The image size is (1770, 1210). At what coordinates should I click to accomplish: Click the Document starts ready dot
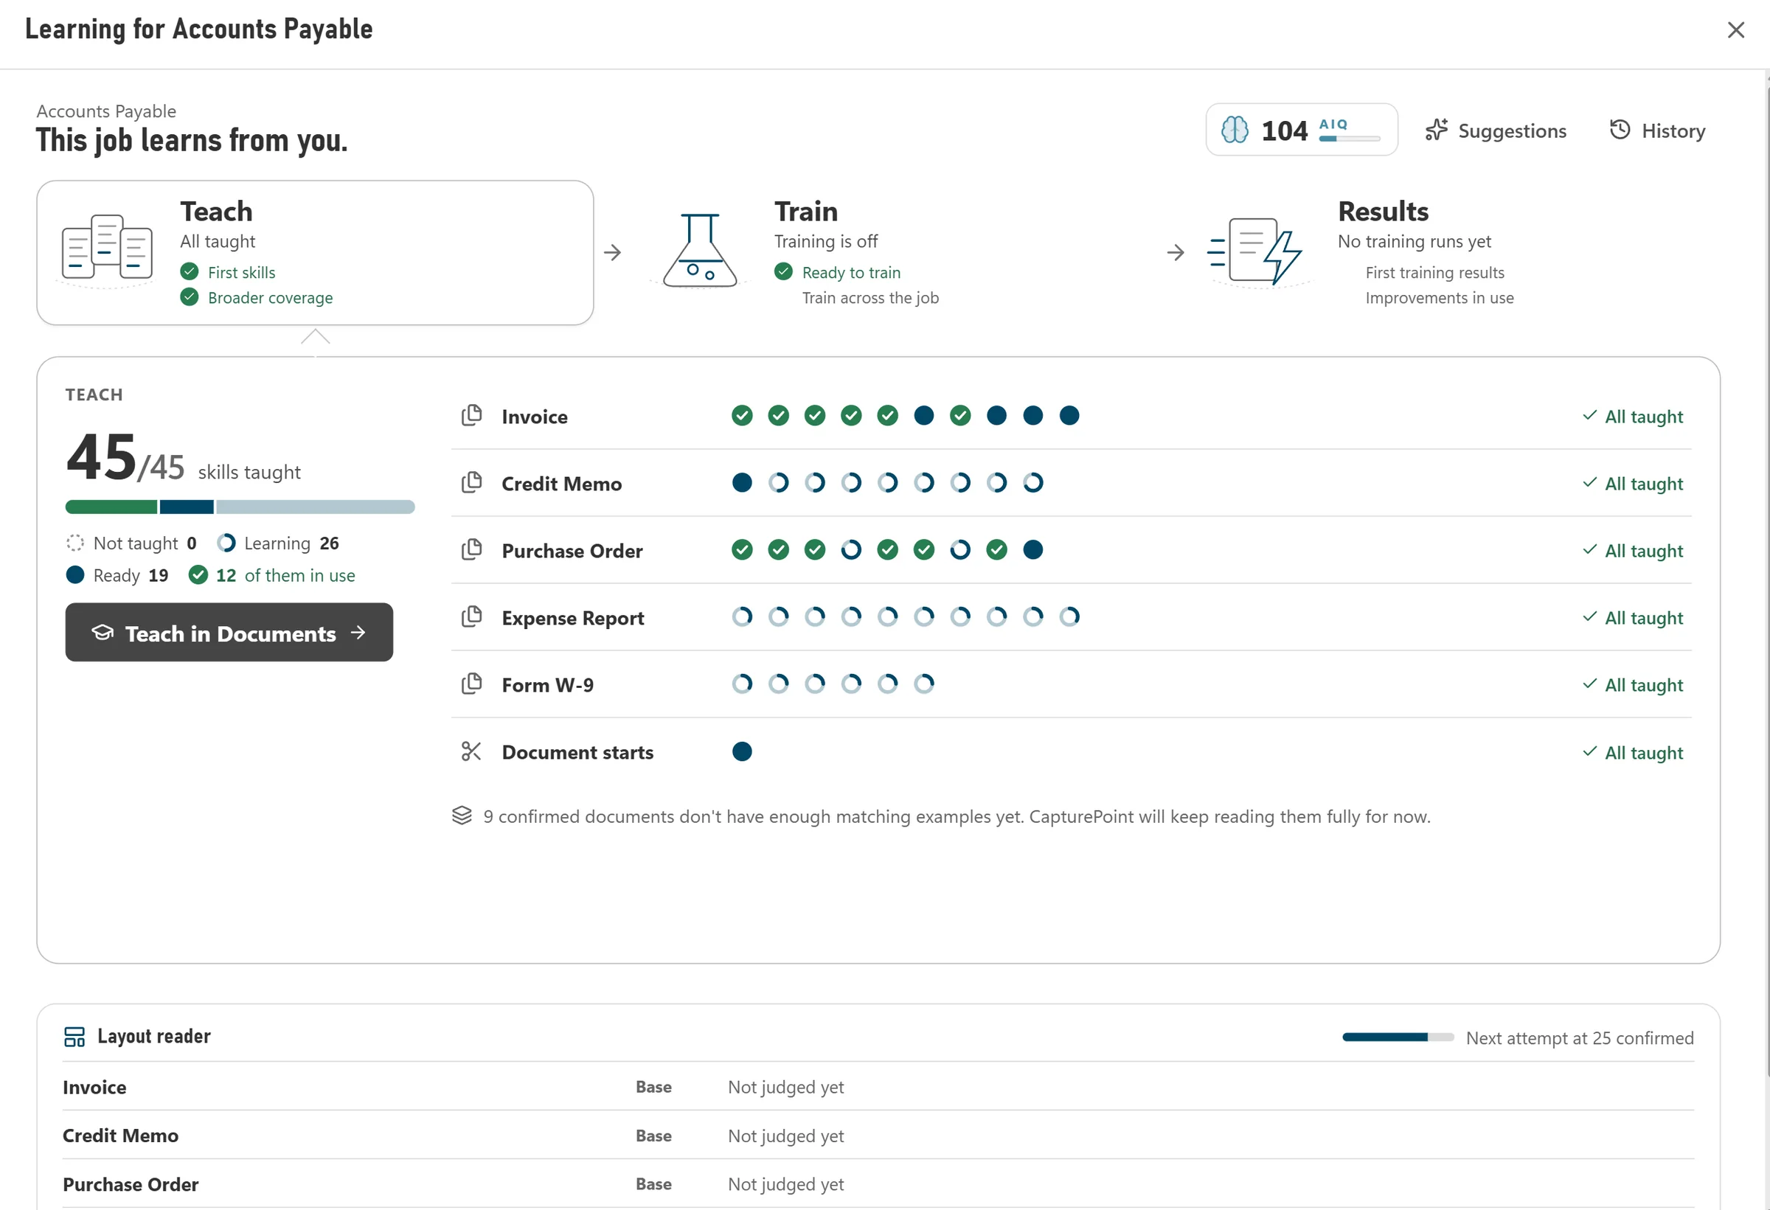(742, 751)
